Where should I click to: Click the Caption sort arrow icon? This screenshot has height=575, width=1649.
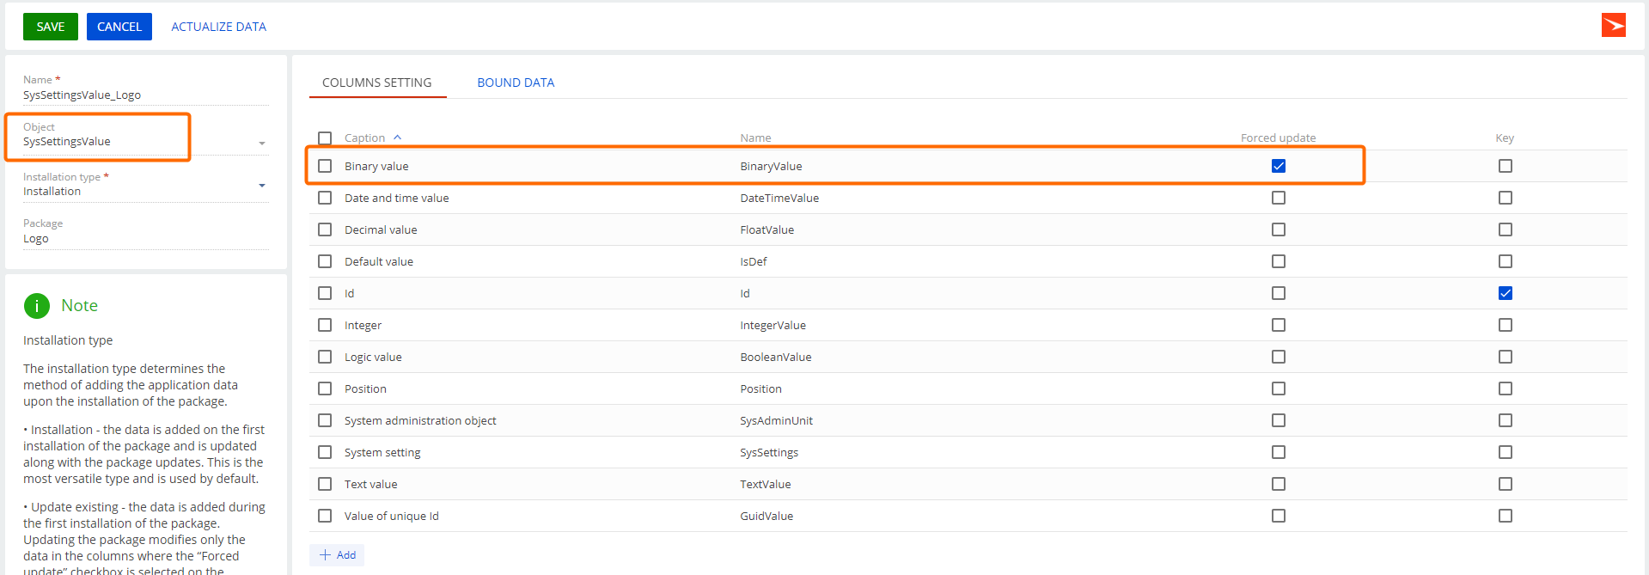pos(397,138)
